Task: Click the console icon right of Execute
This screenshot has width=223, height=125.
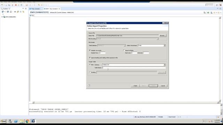Action: 212,12
